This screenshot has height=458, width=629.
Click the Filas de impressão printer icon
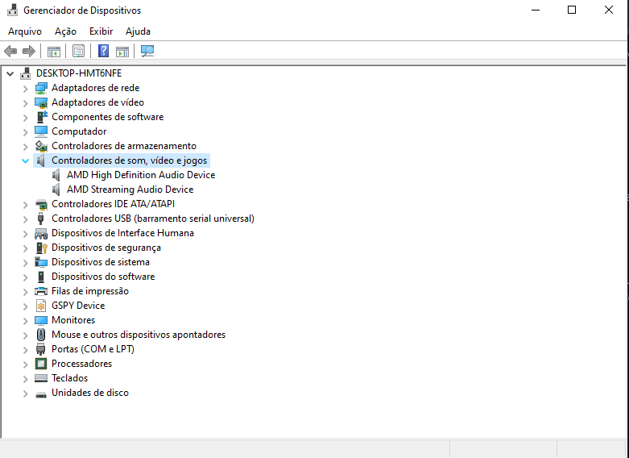[41, 291]
